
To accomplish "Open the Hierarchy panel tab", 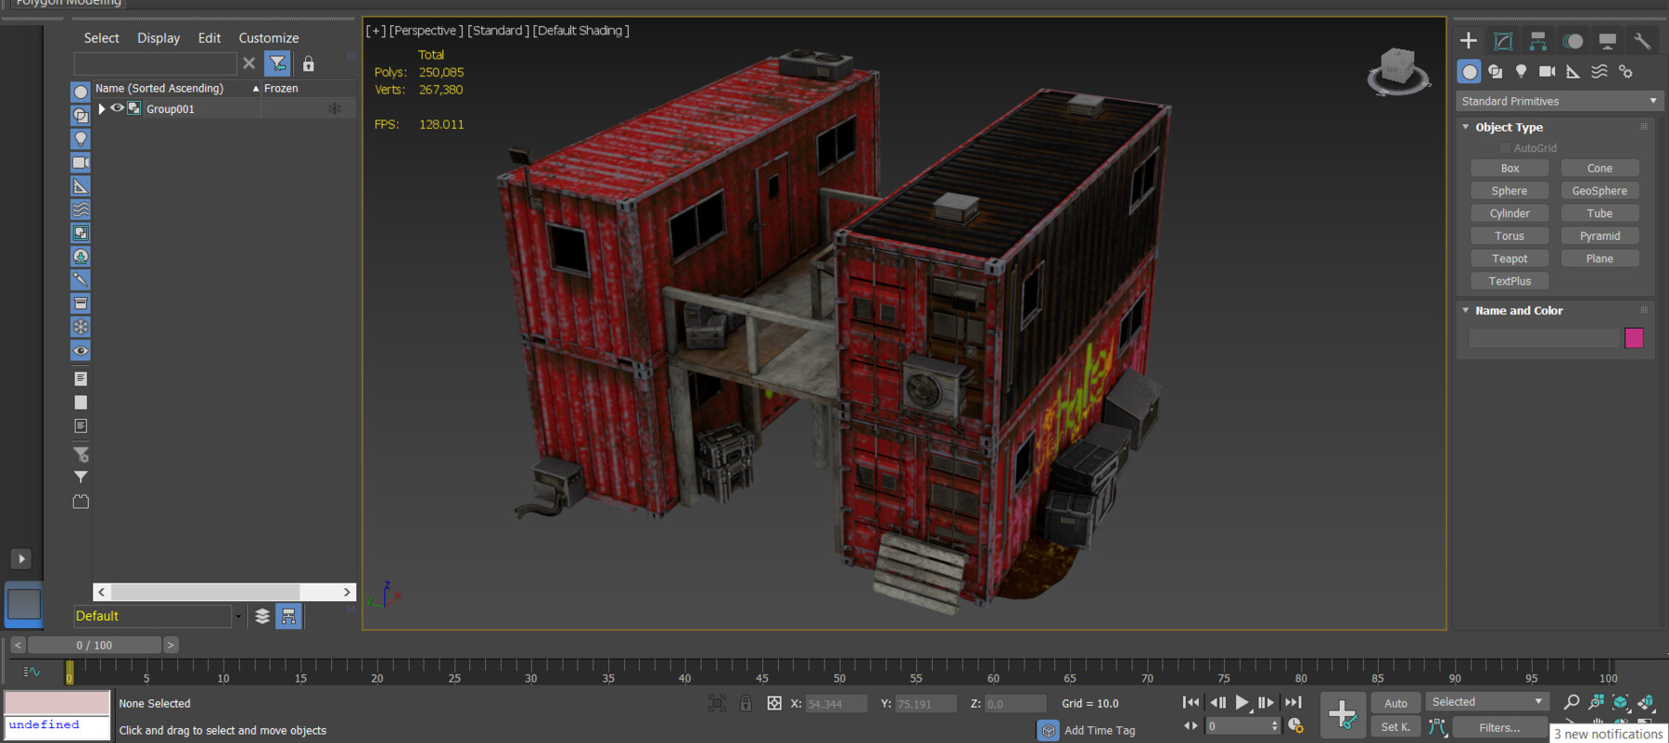I will point(1538,41).
